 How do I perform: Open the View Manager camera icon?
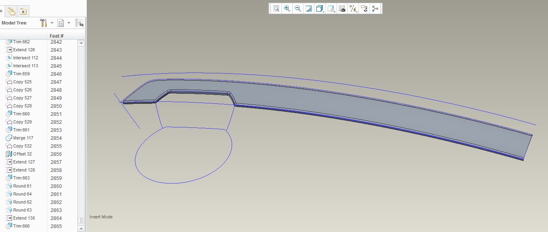click(x=342, y=8)
